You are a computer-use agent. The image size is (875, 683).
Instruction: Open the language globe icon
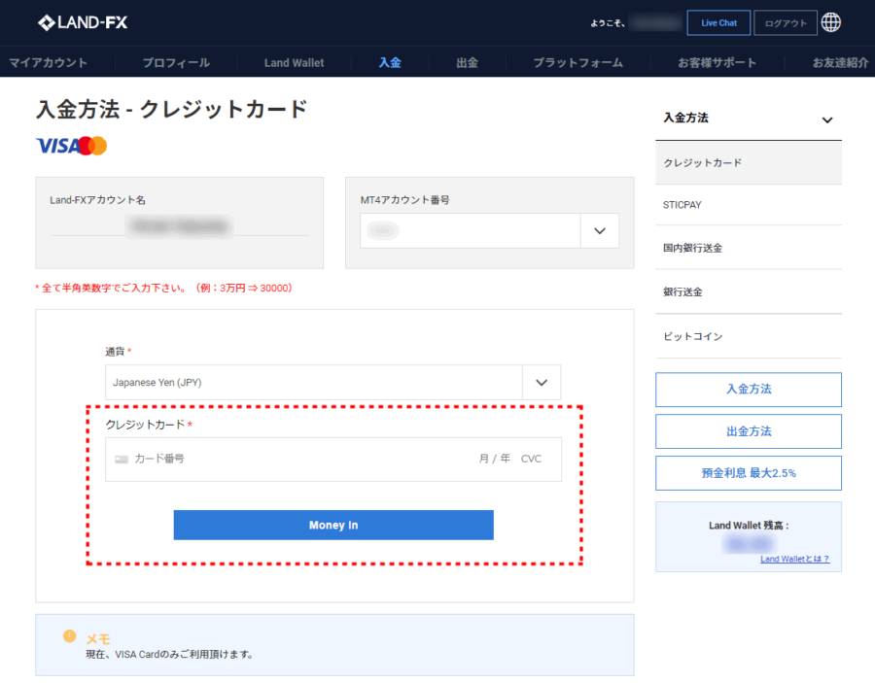point(831,22)
